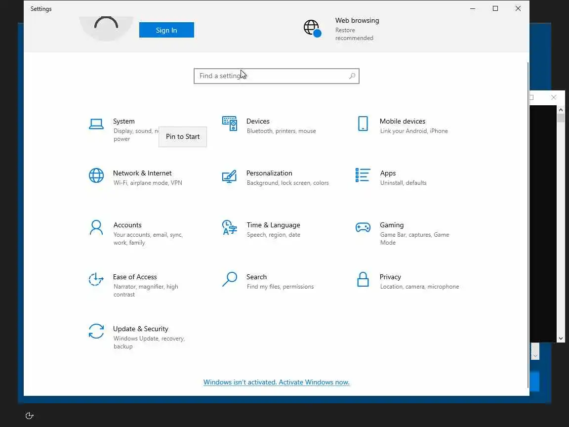The height and width of the screenshot is (427, 569).
Task: Open the Time & Language icon
Action: tap(229, 228)
